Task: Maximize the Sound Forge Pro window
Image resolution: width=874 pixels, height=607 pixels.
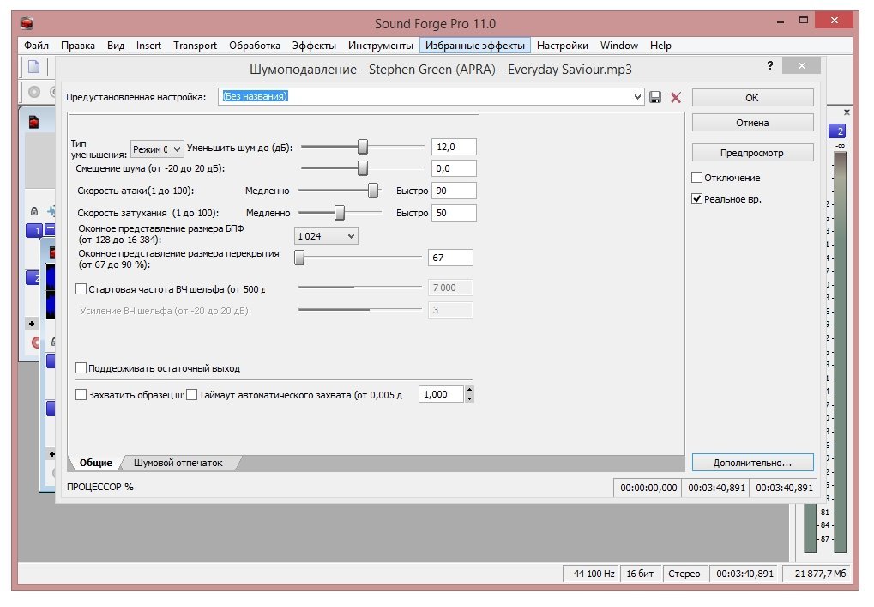Action: 803,21
